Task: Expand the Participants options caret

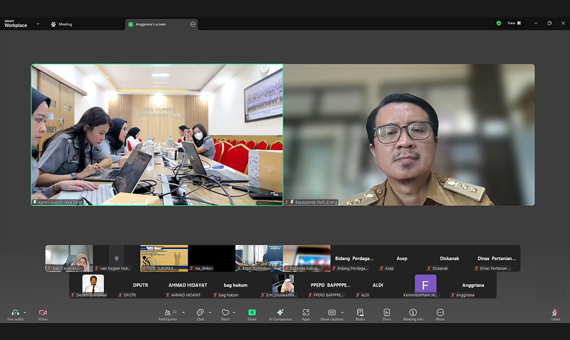Action: (x=183, y=312)
